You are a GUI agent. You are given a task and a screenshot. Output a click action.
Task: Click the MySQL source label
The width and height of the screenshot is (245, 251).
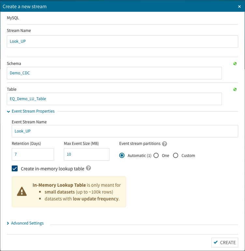tap(13, 18)
